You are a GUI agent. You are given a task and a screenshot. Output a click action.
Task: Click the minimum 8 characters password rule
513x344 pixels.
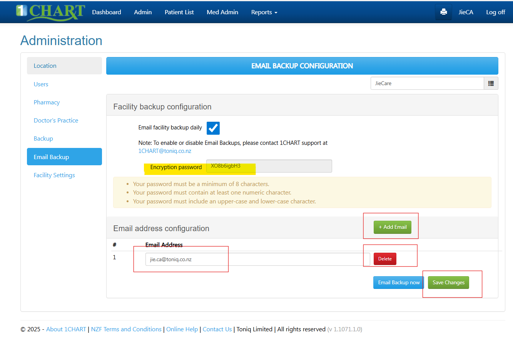pos(201,184)
